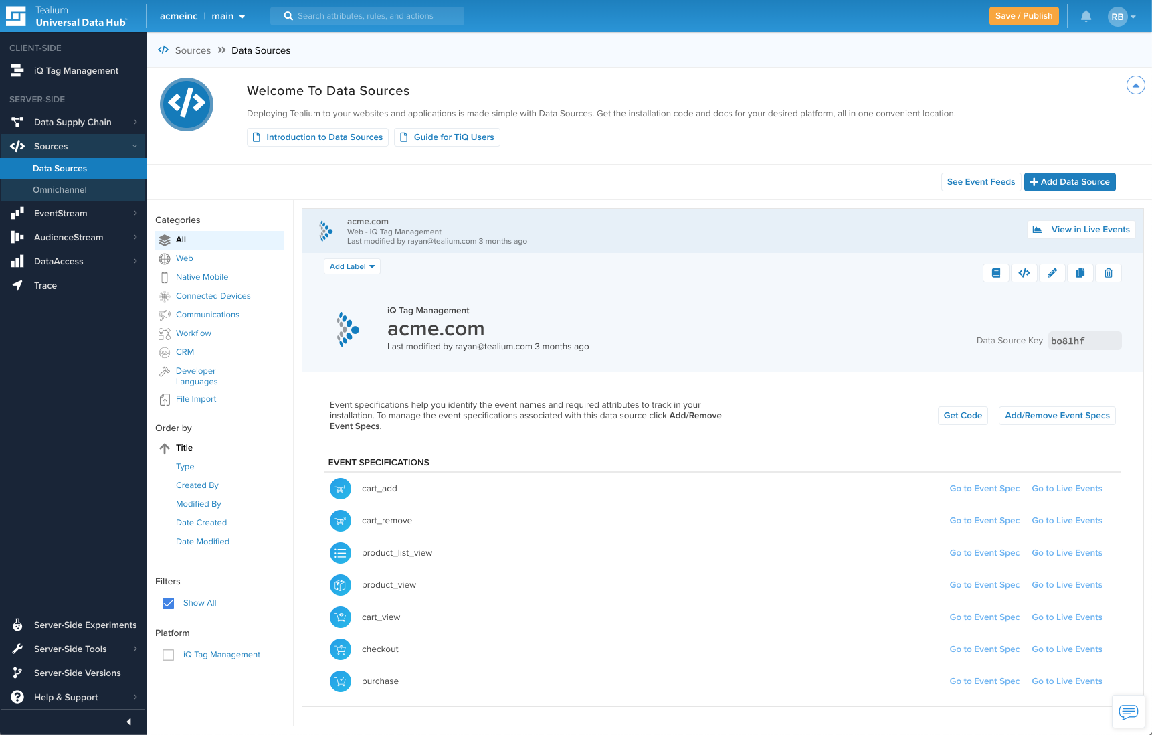Order data sources by Date Modified
This screenshot has height=735, width=1152.
203,542
